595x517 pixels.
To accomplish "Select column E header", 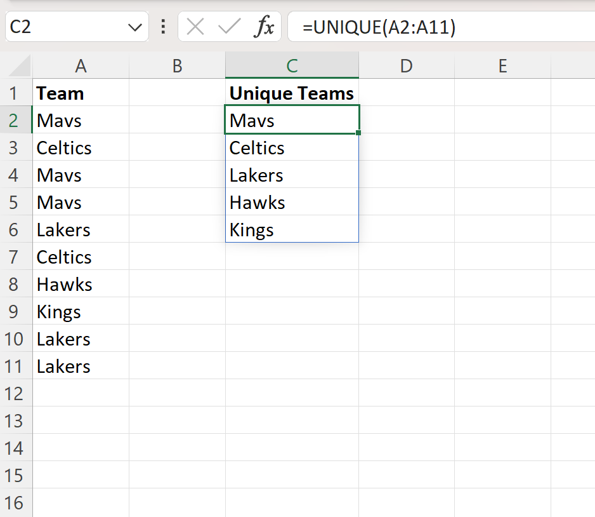I will click(502, 66).
